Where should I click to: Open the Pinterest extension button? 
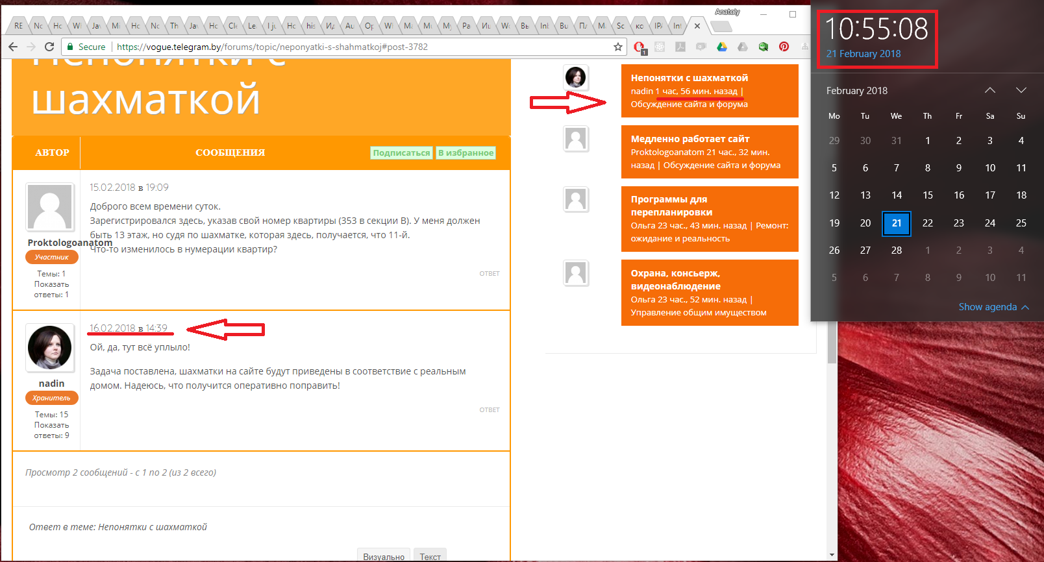tap(784, 47)
